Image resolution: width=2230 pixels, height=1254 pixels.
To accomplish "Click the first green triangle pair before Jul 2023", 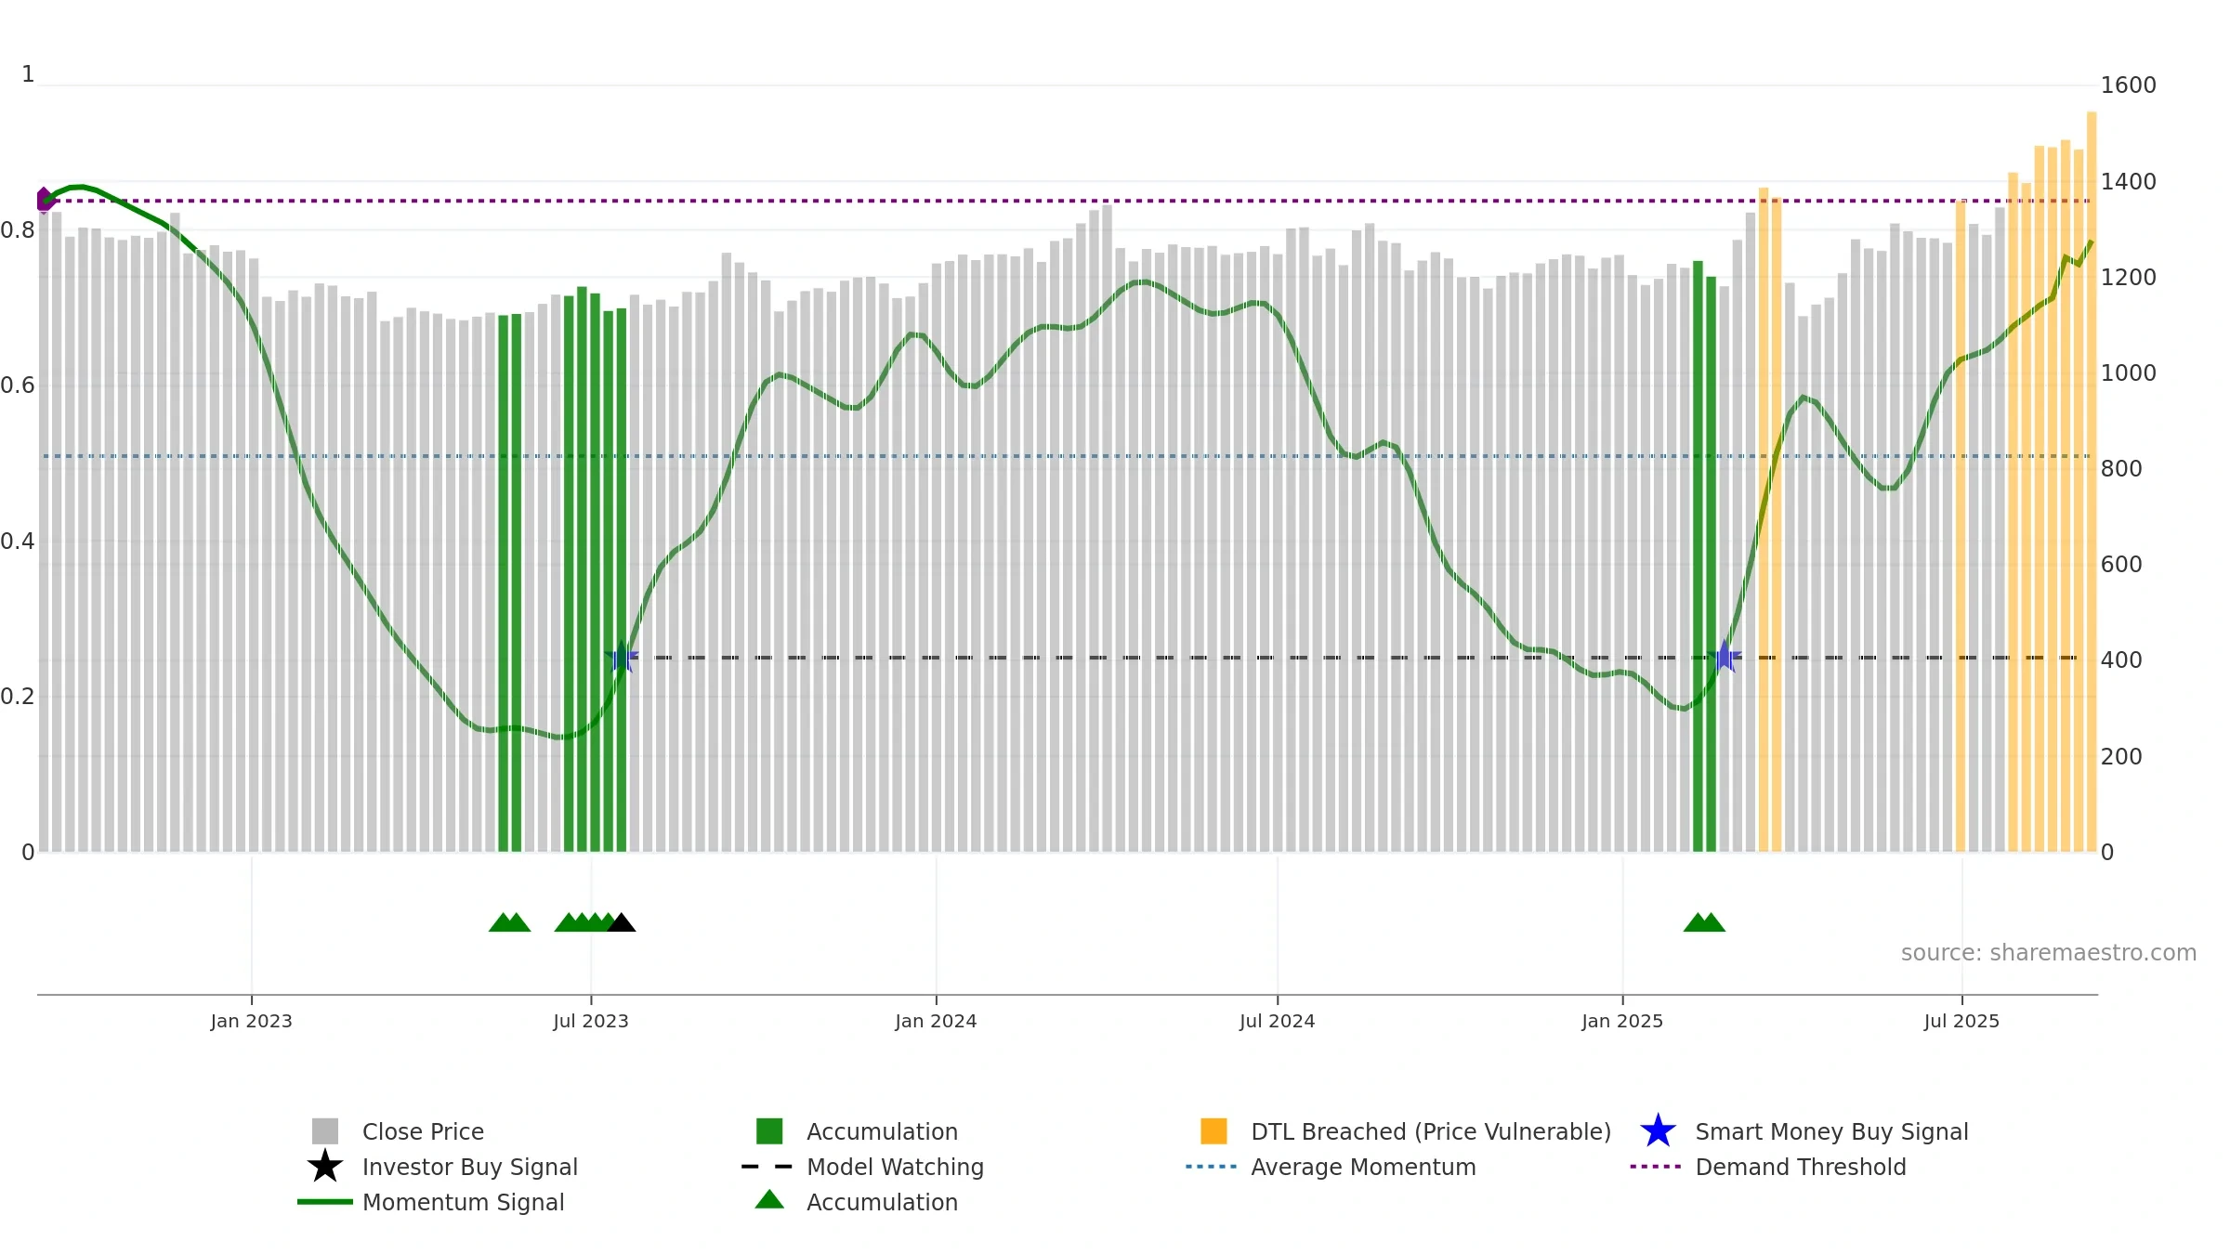I will click(509, 922).
